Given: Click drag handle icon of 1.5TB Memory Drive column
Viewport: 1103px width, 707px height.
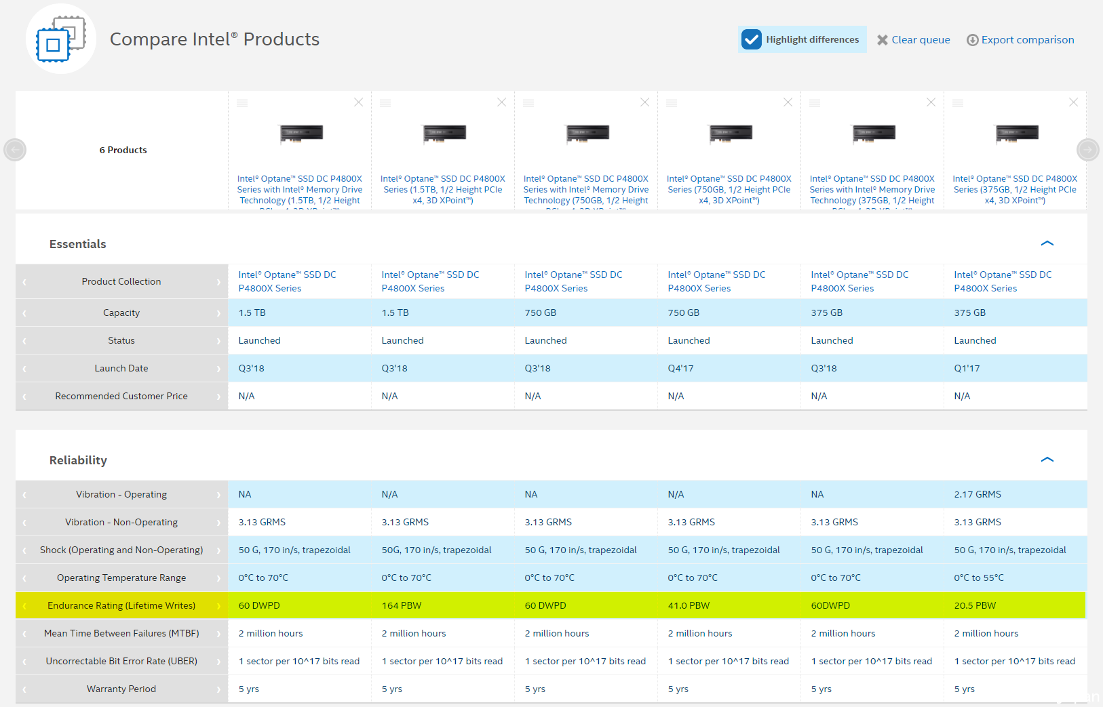Looking at the screenshot, I should coord(242,103).
